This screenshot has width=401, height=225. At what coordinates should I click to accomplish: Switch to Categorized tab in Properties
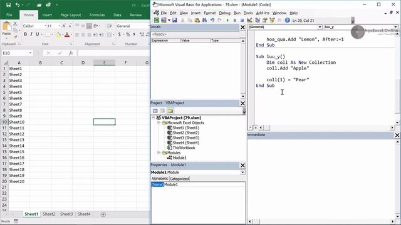tap(179, 179)
